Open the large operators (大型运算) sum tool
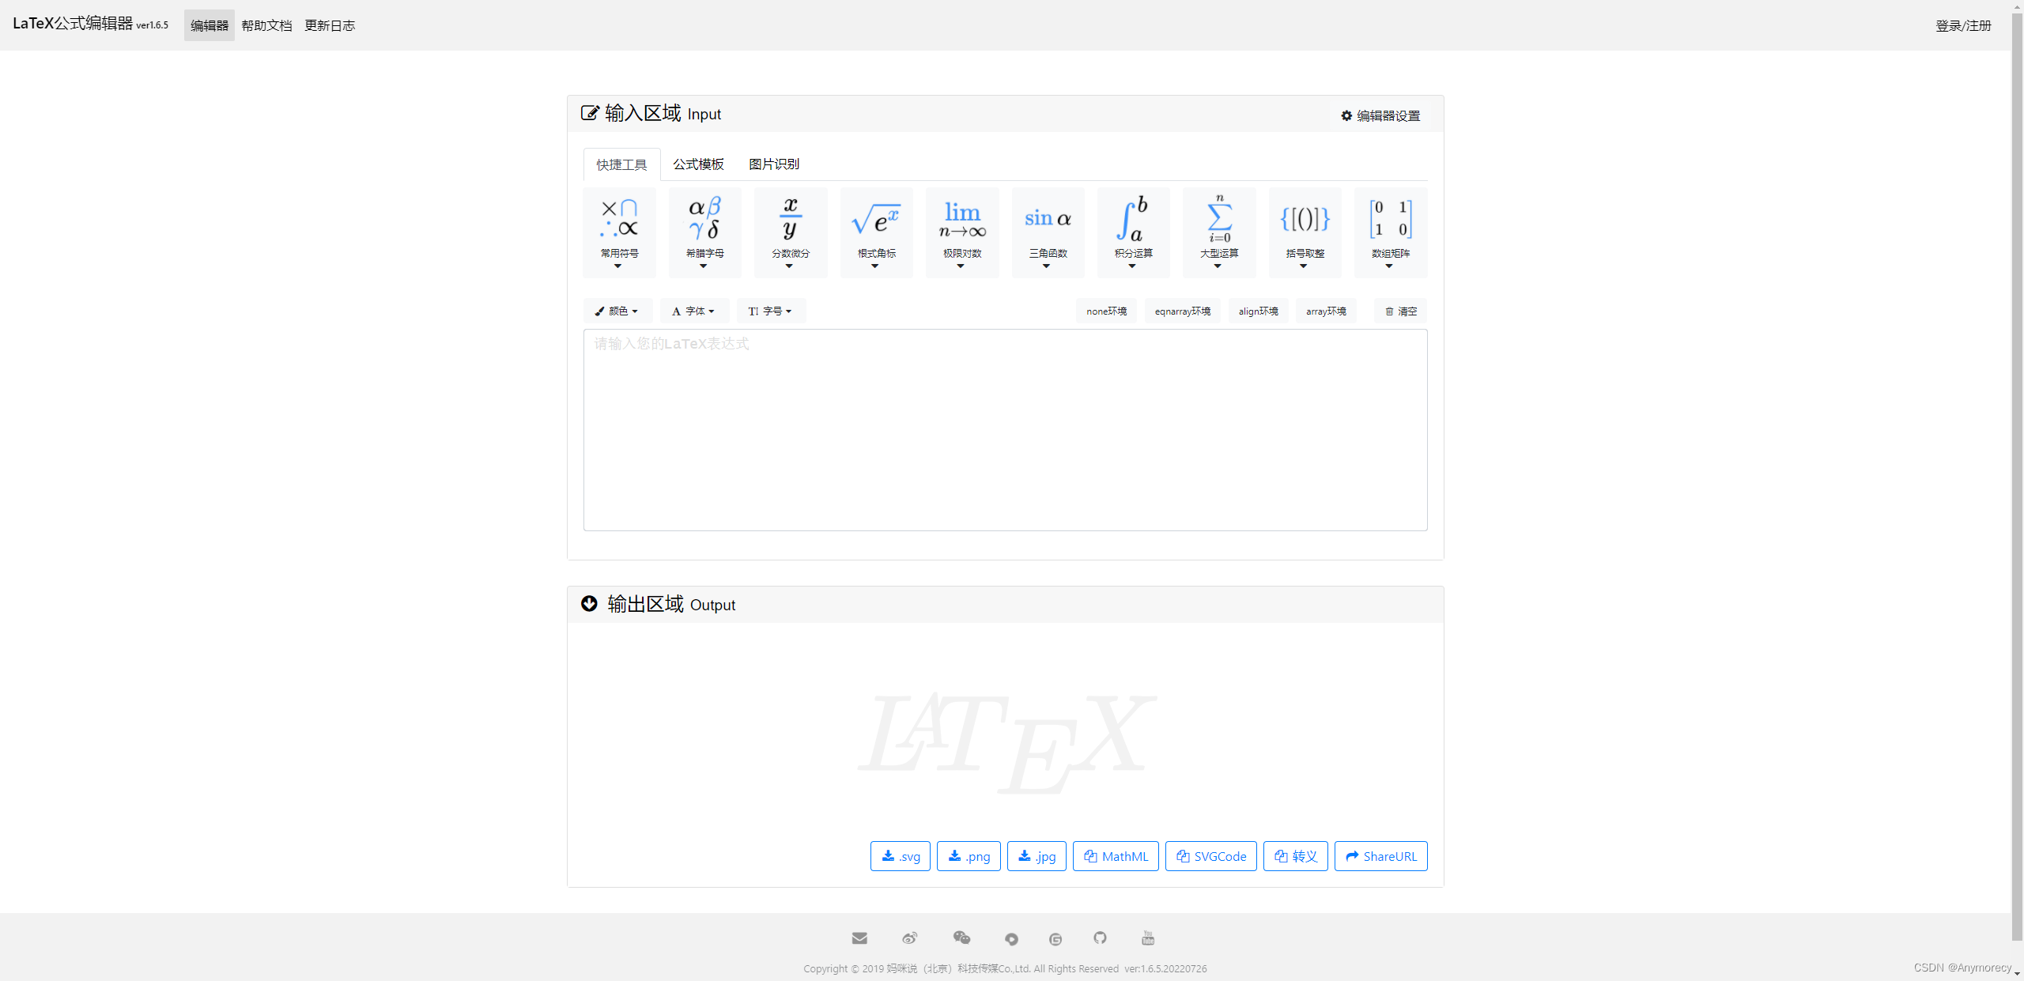The width and height of the screenshot is (2024, 981). [x=1219, y=232]
